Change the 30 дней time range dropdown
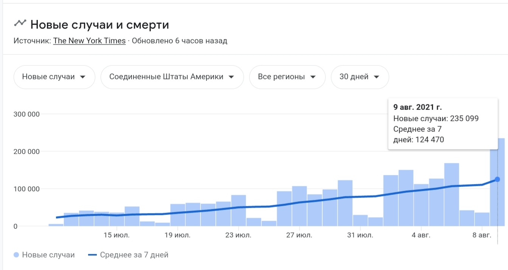508x270 pixels. point(359,77)
